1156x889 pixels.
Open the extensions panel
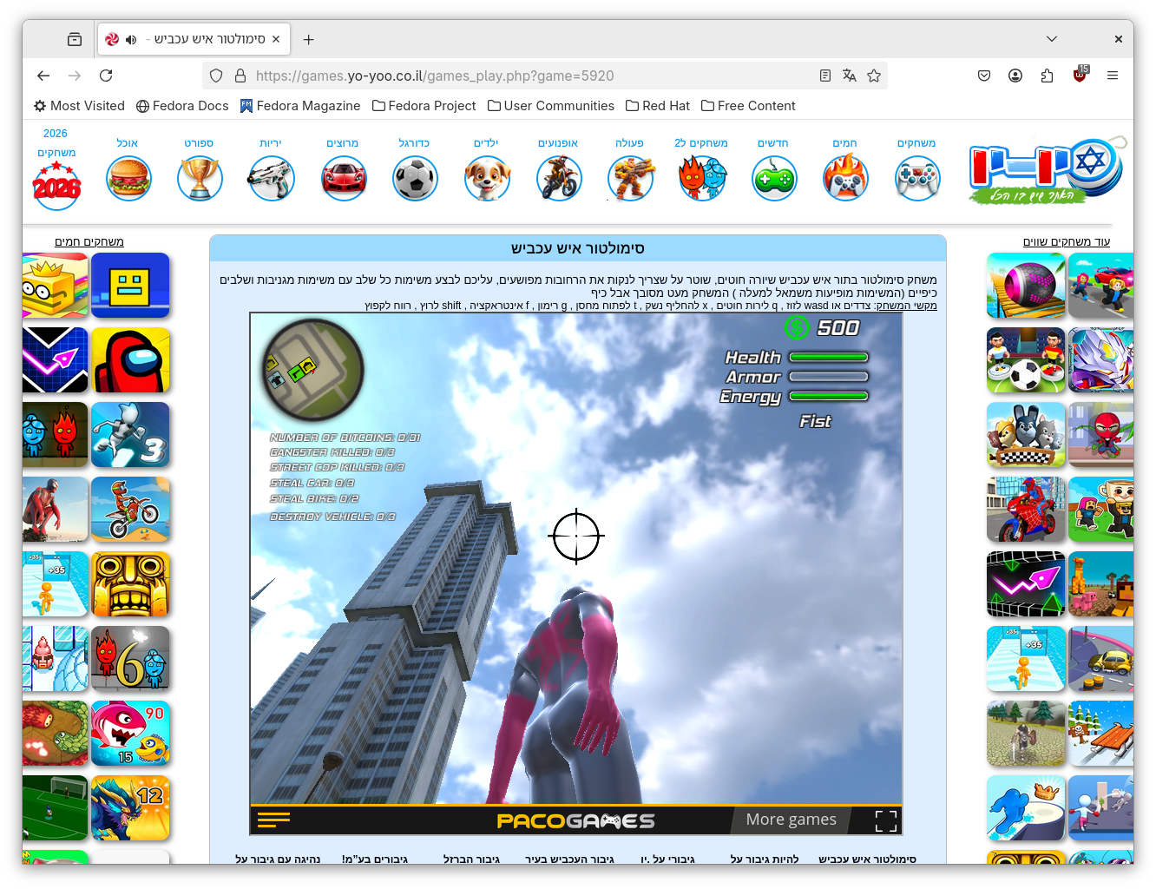pos(1047,76)
